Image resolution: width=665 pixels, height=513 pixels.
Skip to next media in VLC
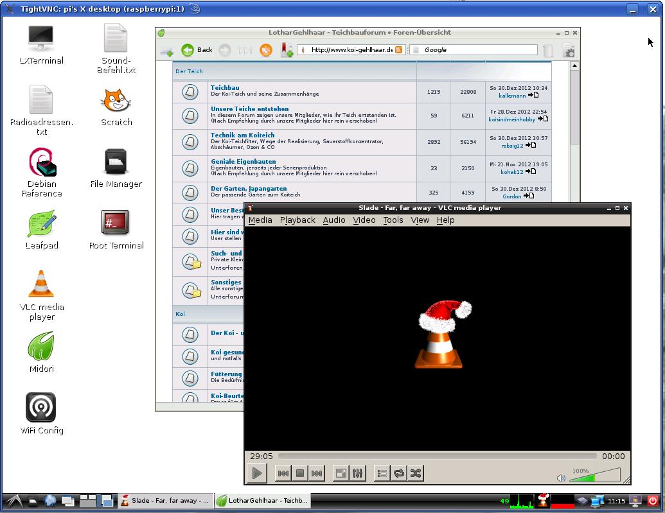pos(317,473)
